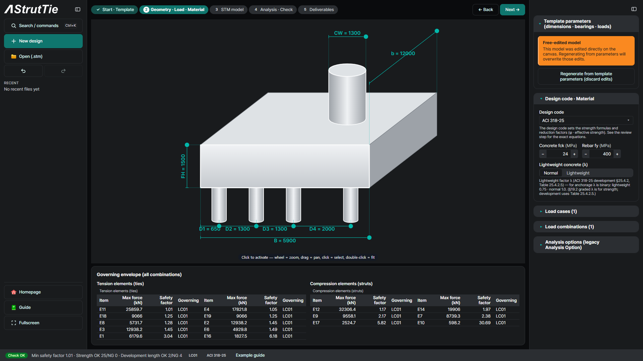Go to Analysis · Check step
This screenshot has height=361, width=643.
pos(273,10)
